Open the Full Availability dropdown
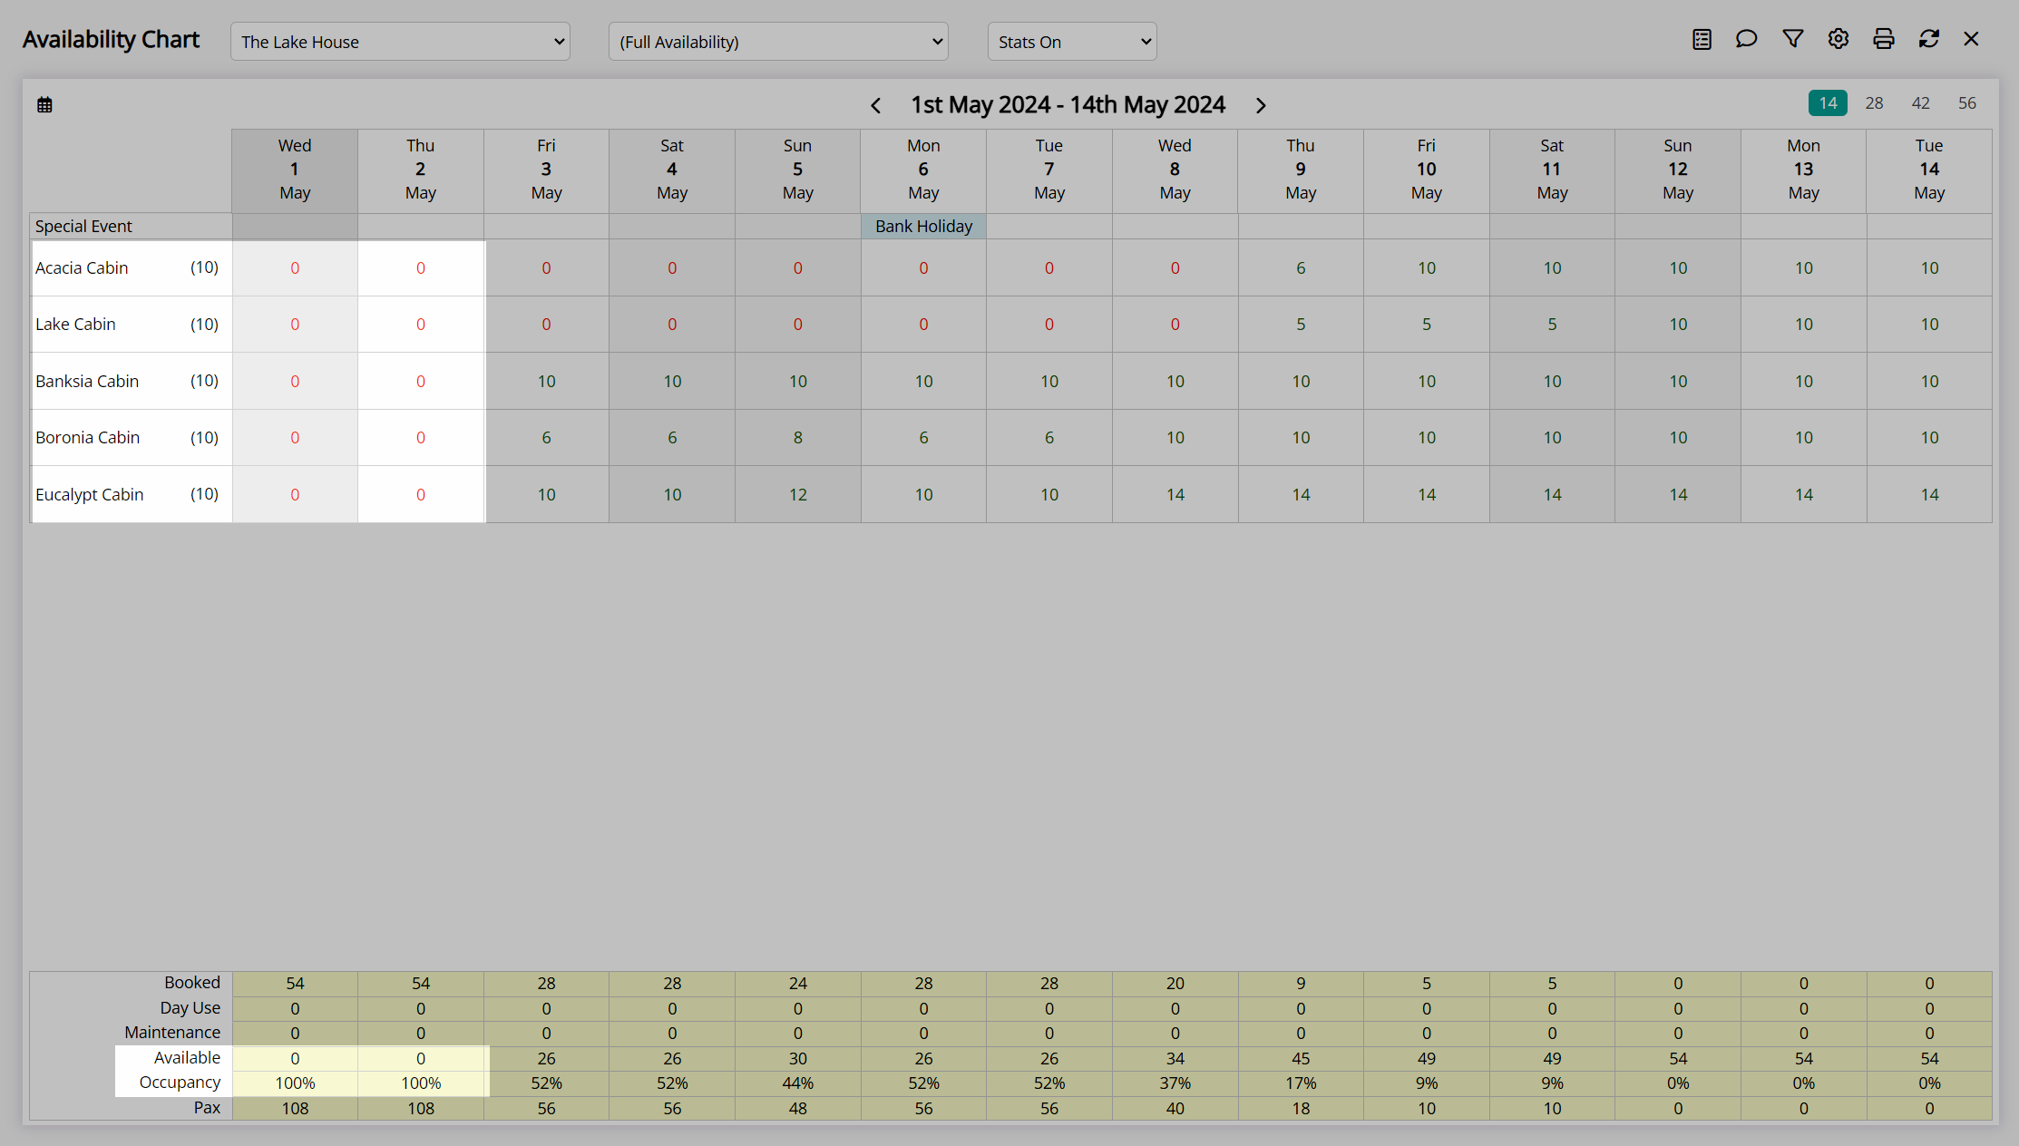 778,42
